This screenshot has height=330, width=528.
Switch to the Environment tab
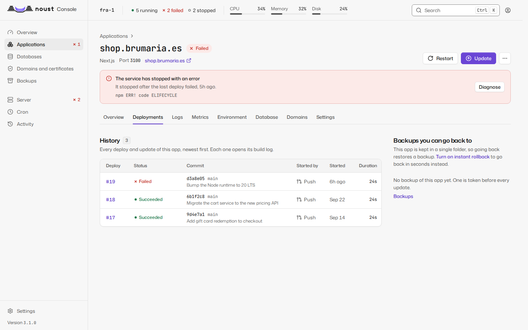click(232, 117)
